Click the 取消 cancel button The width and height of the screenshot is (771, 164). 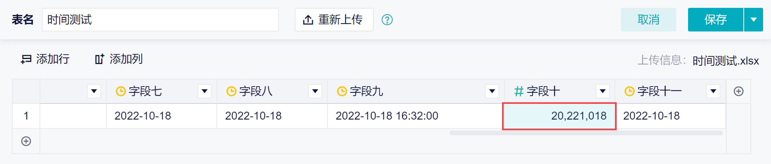[x=649, y=20]
